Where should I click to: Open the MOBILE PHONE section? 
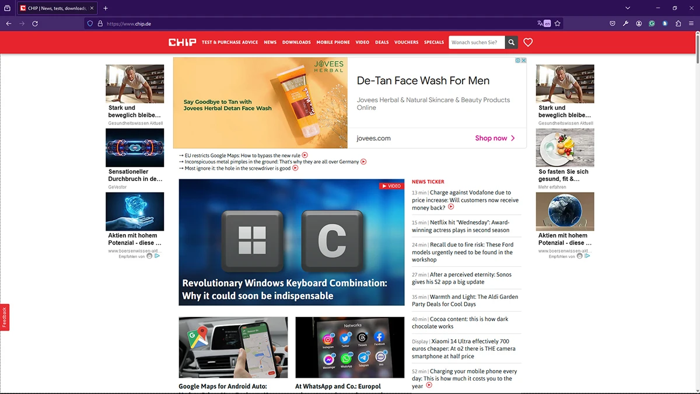[333, 42]
